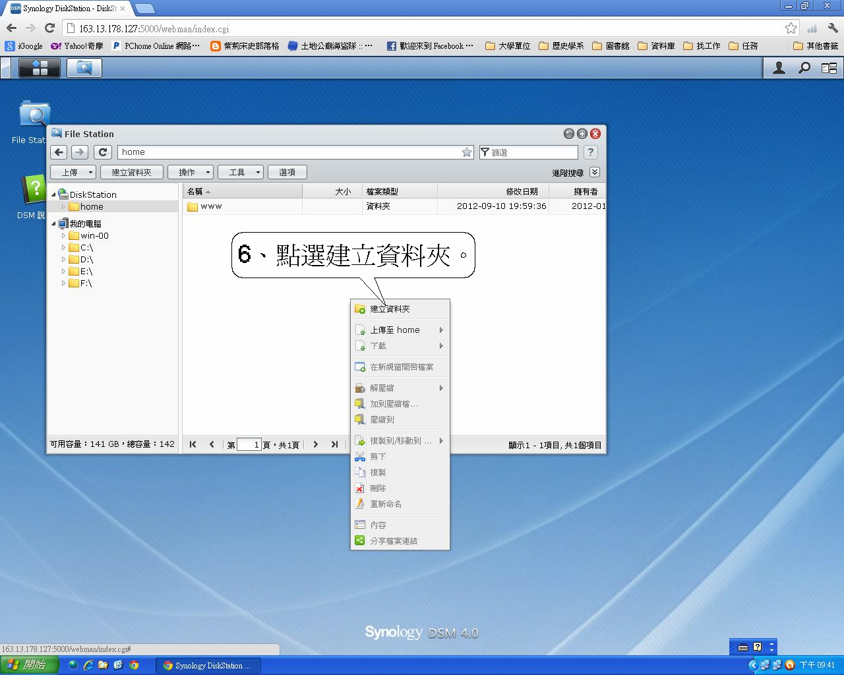Image resolution: width=844 pixels, height=675 pixels.
Task: Click the 篩選 filter input field
Action: [x=529, y=152]
